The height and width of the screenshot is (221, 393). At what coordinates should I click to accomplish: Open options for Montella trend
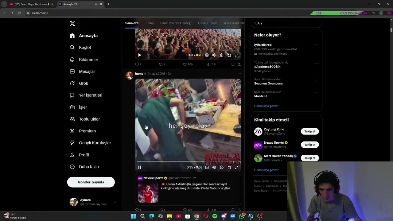pyautogui.click(x=317, y=93)
